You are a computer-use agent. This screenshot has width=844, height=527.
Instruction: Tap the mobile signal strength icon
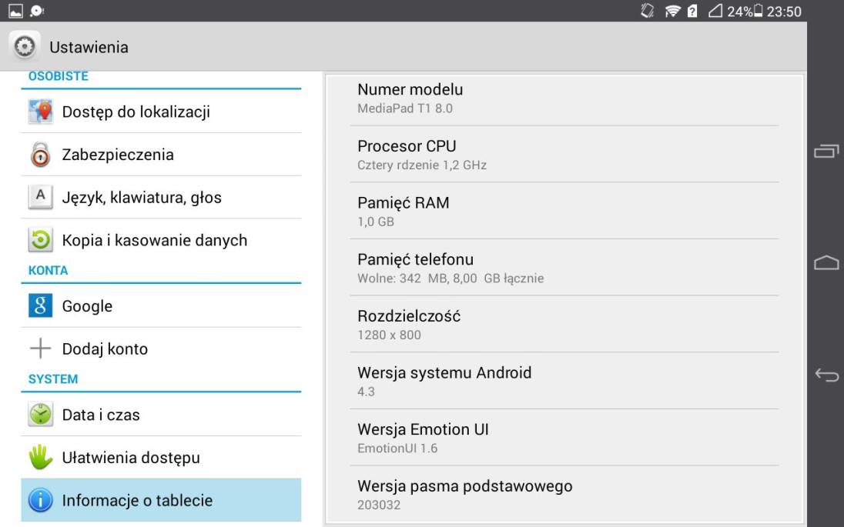coord(715,11)
